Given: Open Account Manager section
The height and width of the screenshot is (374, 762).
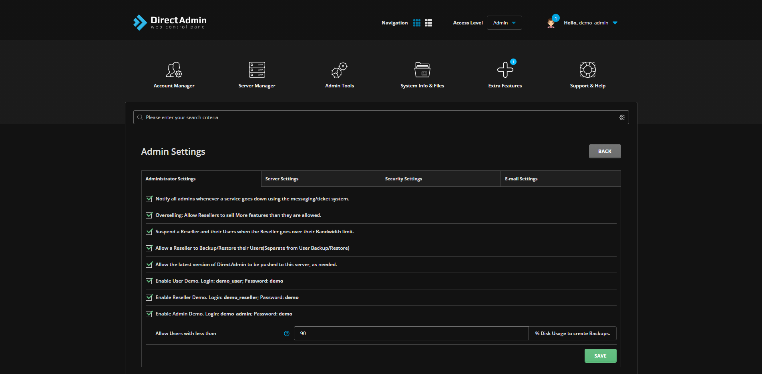Looking at the screenshot, I should click(x=174, y=75).
